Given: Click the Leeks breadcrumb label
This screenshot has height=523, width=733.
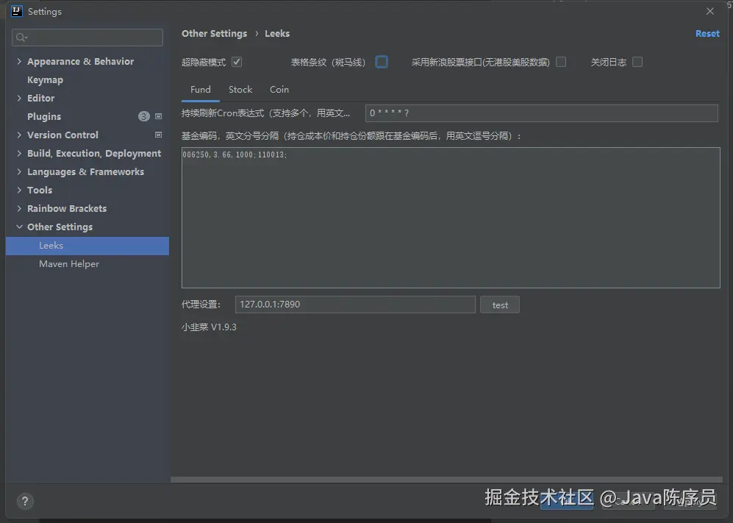Looking at the screenshot, I should [x=277, y=34].
